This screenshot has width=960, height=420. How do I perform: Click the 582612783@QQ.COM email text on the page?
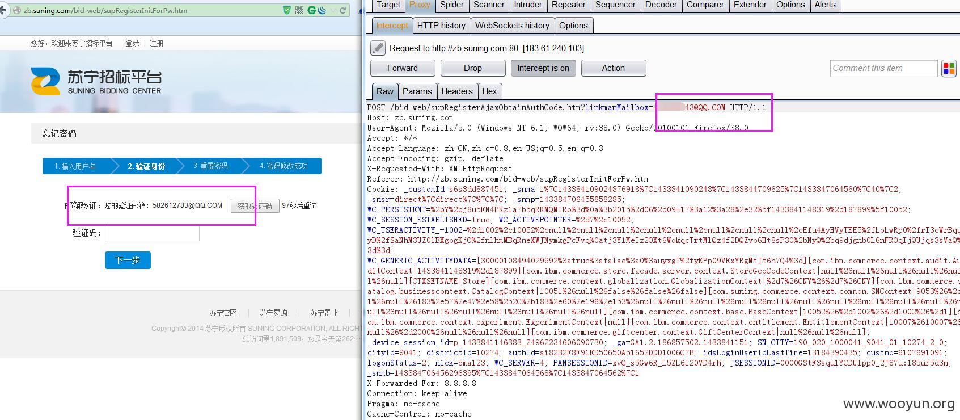(187, 205)
